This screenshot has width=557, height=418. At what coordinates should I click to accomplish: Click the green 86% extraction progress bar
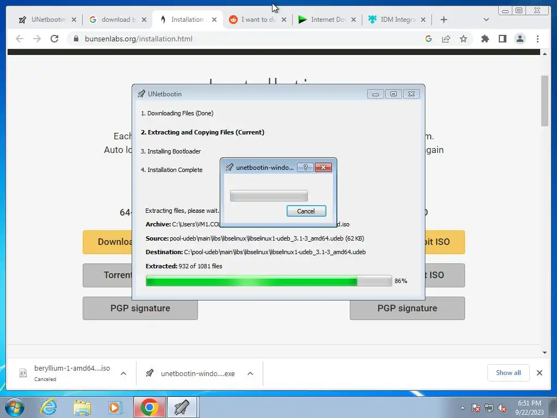click(269, 281)
